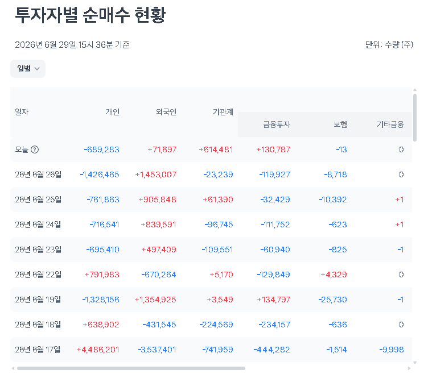Click the vertical scrollbar down arrow
428x374 pixels.
415,363
